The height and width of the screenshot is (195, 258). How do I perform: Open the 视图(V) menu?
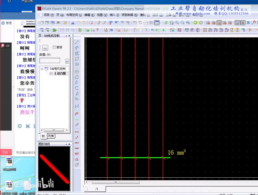point(102,15)
